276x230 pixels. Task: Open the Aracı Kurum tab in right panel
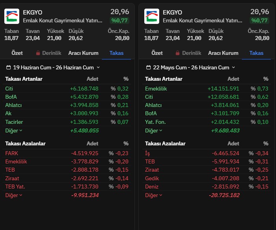(x=223, y=53)
